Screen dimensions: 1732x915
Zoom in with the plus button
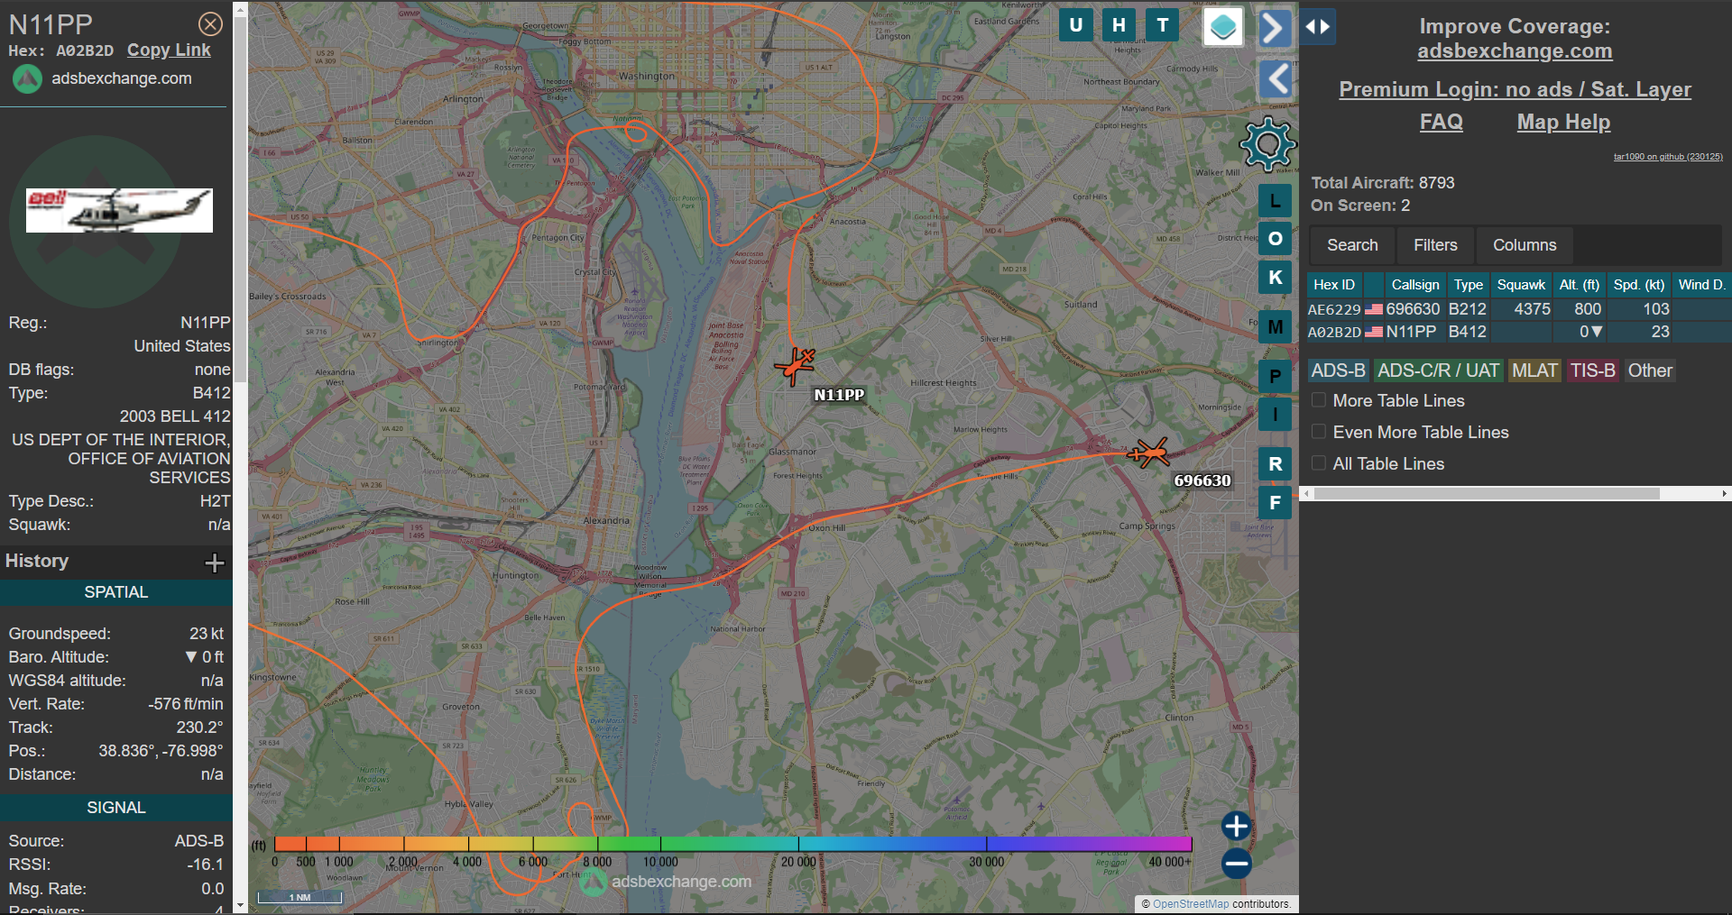pyautogui.click(x=1236, y=826)
